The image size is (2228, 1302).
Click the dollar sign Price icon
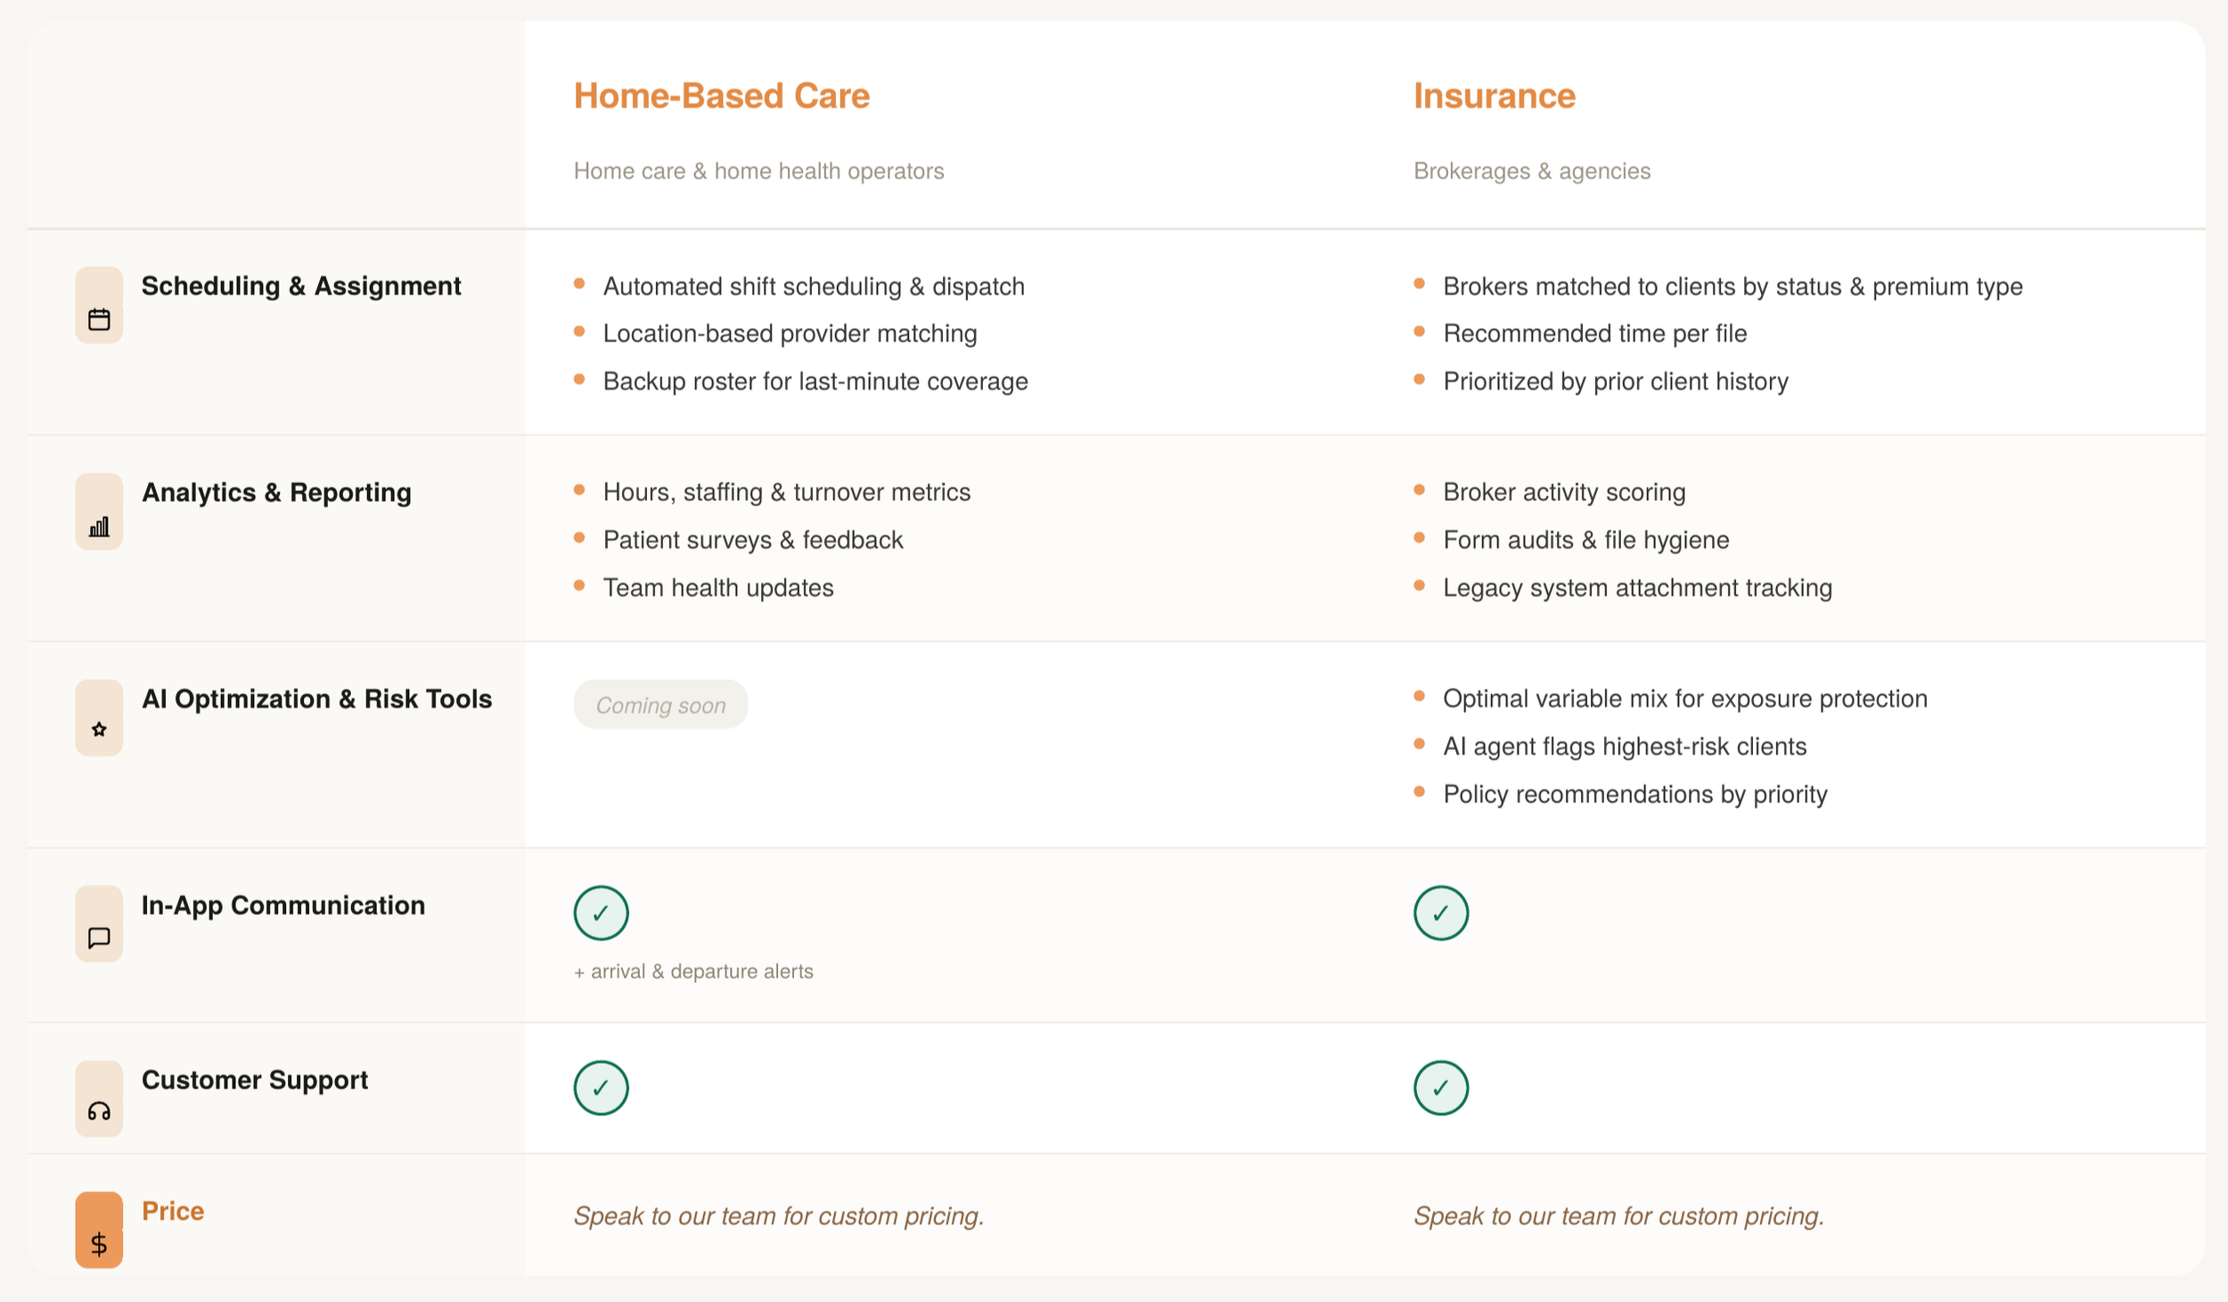pos(99,1230)
